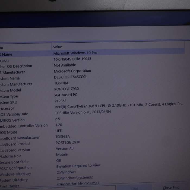The height and width of the screenshot is (190, 190).
Task: Select the PCR7 Configuration row label
Action: [16, 168]
